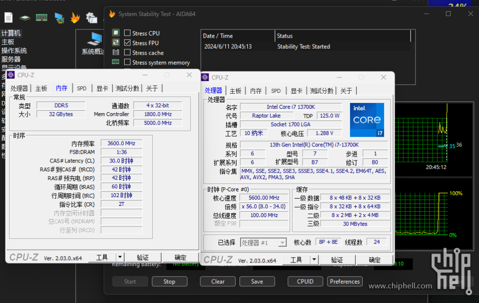This screenshot has height=303, width=479.
Task: Maximize the System Stability Test window
Action: point(448,14)
